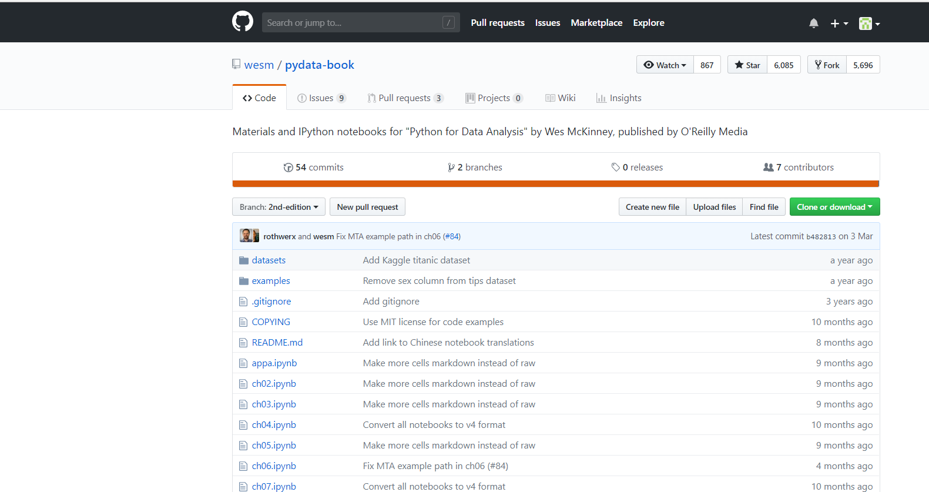Click Find file

tap(764, 207)
